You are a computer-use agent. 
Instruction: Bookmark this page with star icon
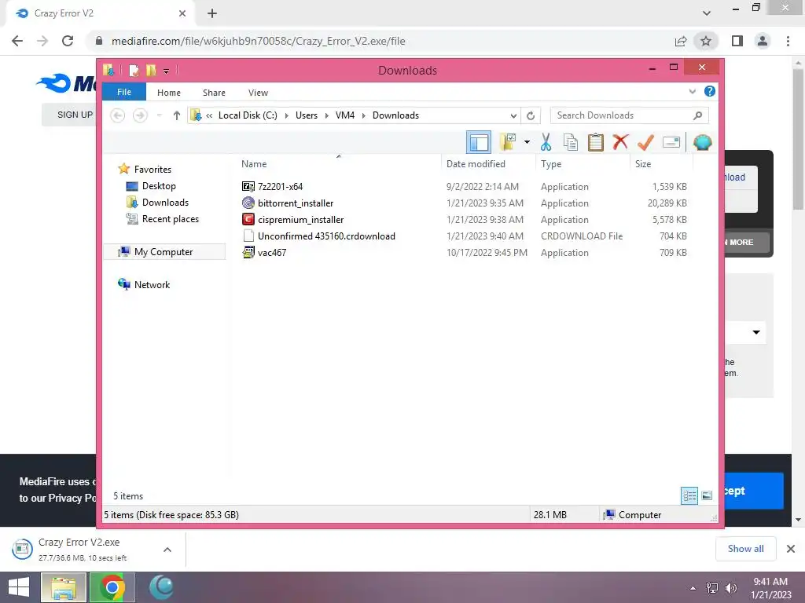706,41
